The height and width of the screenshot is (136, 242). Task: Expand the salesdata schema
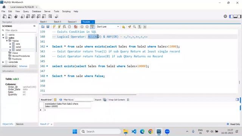point(3,62)
